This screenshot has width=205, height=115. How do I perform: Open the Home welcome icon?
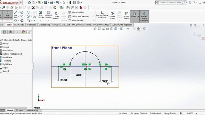29,3
